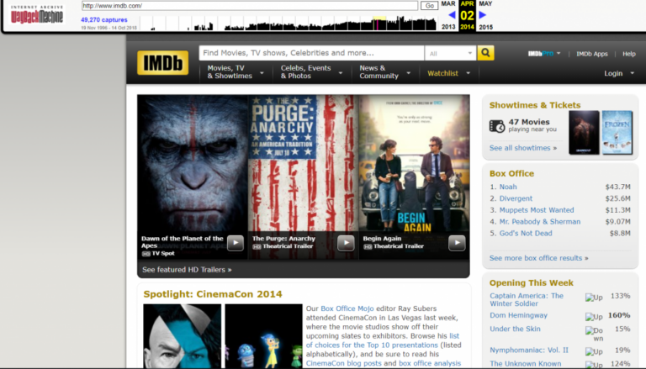The height and width of the screenshot is (369, 646).
Task: Open Noah box office link
Action: [508, 187]
